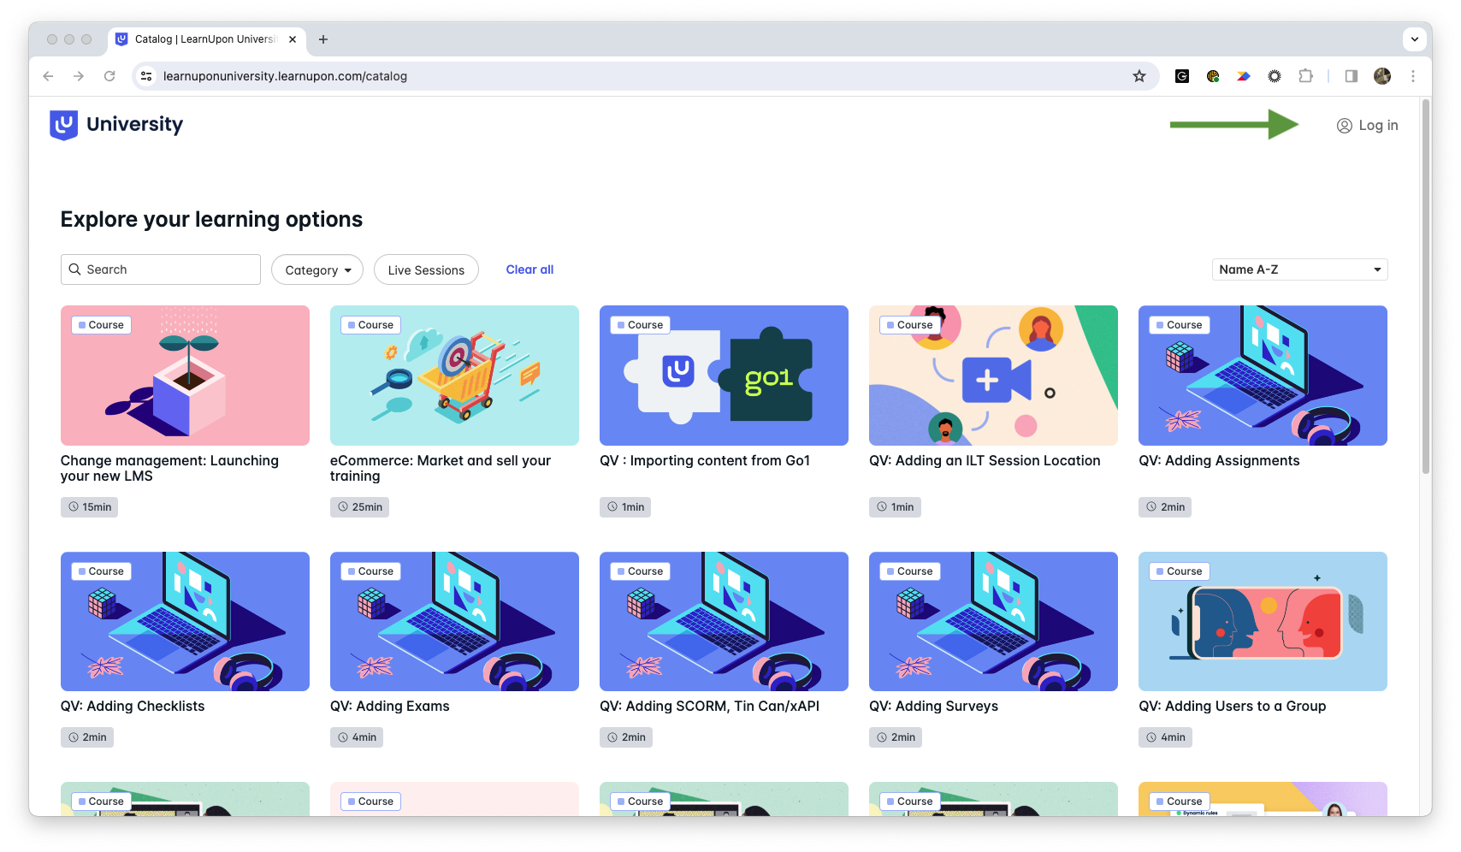Clear all applied filters
The image size is (1461, 852).
(529, 269)
